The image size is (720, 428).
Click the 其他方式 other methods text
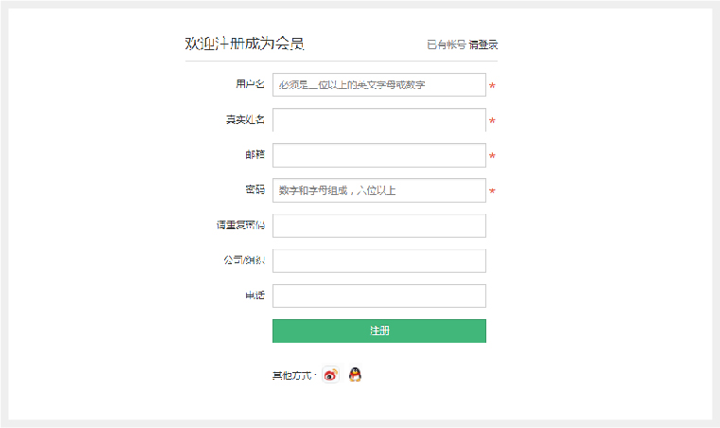pos(292,376)
